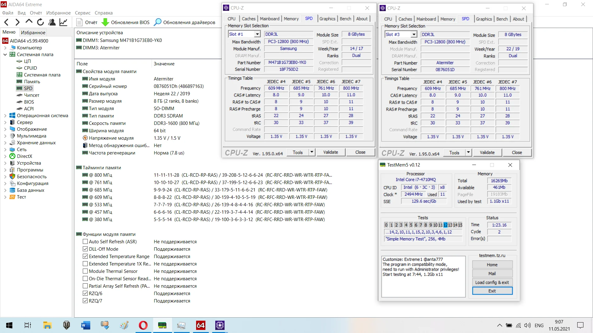The height and width of the screenshot is (333, 593).
Task: Open the user/contacts icon in toolbar
Action: [x=52, y=22]
